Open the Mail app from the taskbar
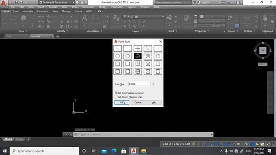This screenshot has height=155, width=276. point(104,151)
